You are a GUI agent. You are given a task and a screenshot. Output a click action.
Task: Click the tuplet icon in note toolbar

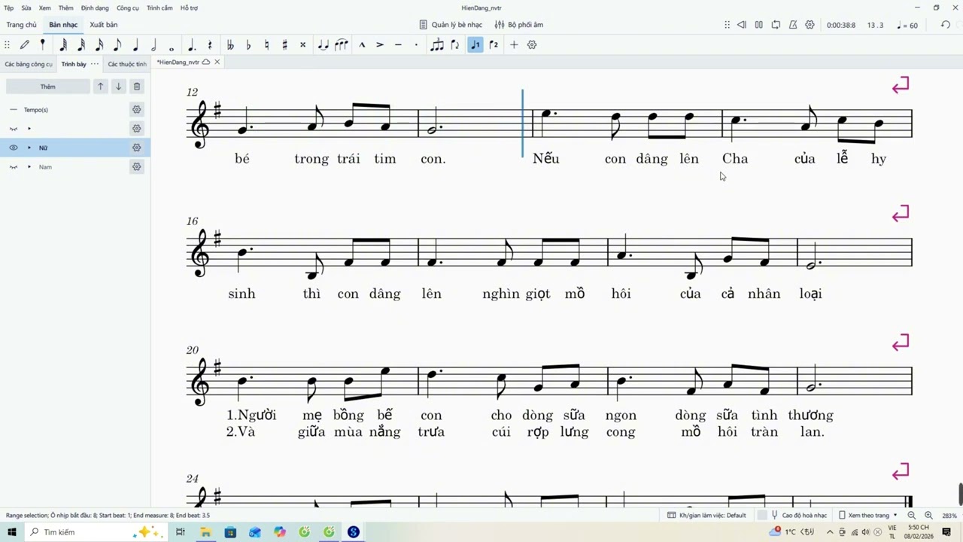pyautogui.click(x=436, y=45)
